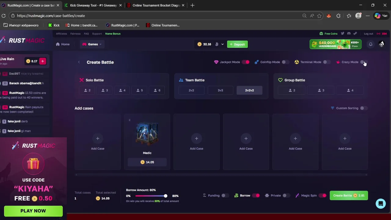Click the plus icon next to Live Rain amount
The height and width of the screenshot is (220, 391).
(42, 61)
